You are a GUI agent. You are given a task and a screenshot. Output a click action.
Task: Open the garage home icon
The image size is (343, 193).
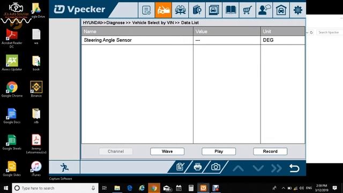click(x=281, y=10)
